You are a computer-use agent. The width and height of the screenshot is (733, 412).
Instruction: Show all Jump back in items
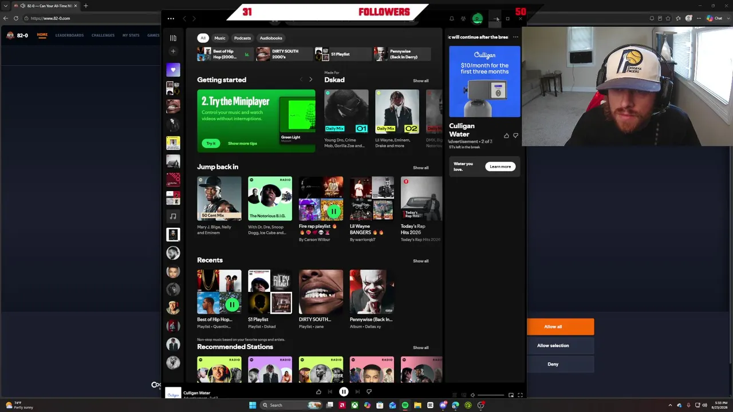point(420,168)
